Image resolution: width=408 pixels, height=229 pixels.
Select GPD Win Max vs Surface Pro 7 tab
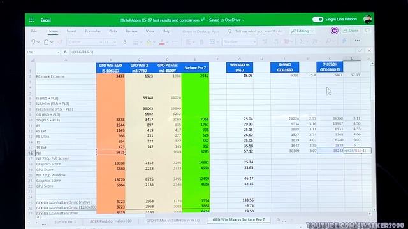[x=238, y=219]
